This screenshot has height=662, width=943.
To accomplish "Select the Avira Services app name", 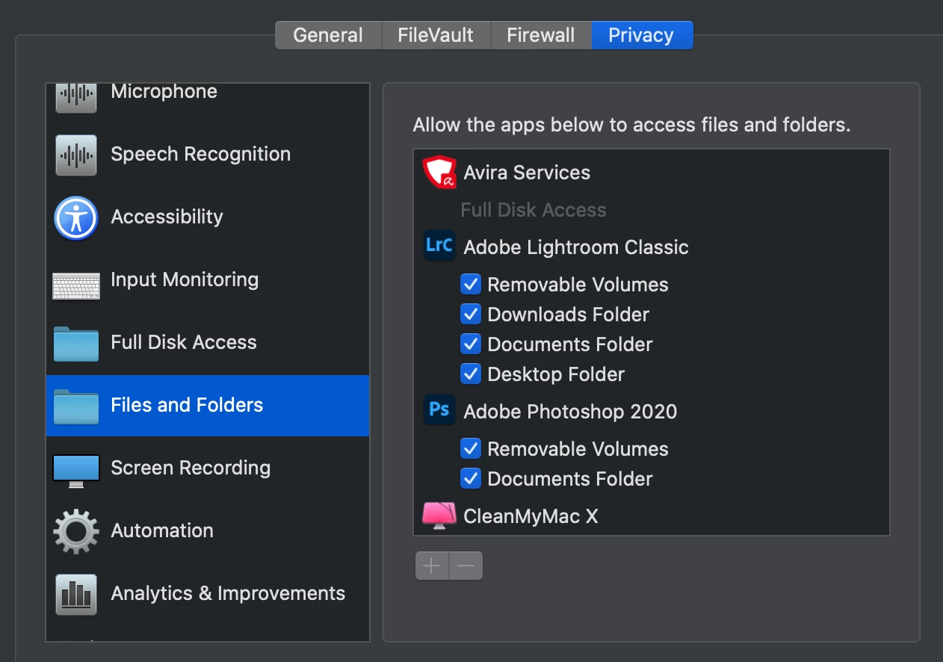I will 527,173.
